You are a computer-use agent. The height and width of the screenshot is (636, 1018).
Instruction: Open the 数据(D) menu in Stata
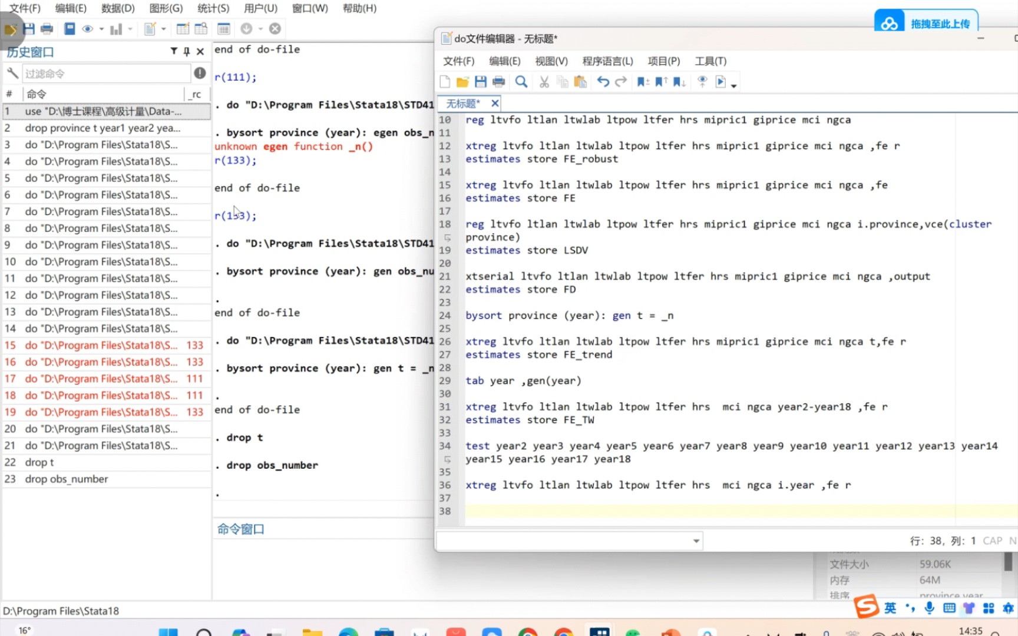tap(118, 8)
